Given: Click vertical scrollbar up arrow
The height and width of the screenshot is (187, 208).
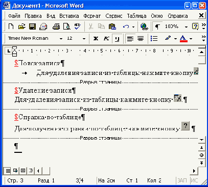Looking at the screenshot, I should coord(202,52).
